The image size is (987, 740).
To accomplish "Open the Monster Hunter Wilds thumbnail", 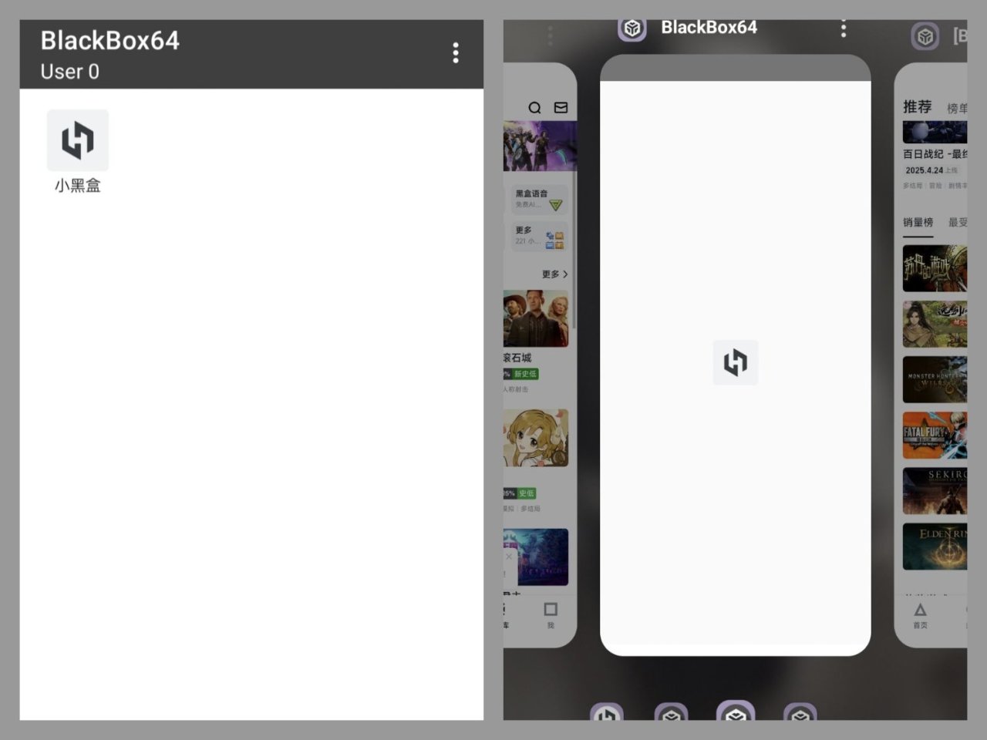I will point(935,379).
